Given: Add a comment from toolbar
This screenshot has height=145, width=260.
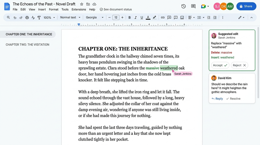Looking at the screenshot, I should coord(169,17).
